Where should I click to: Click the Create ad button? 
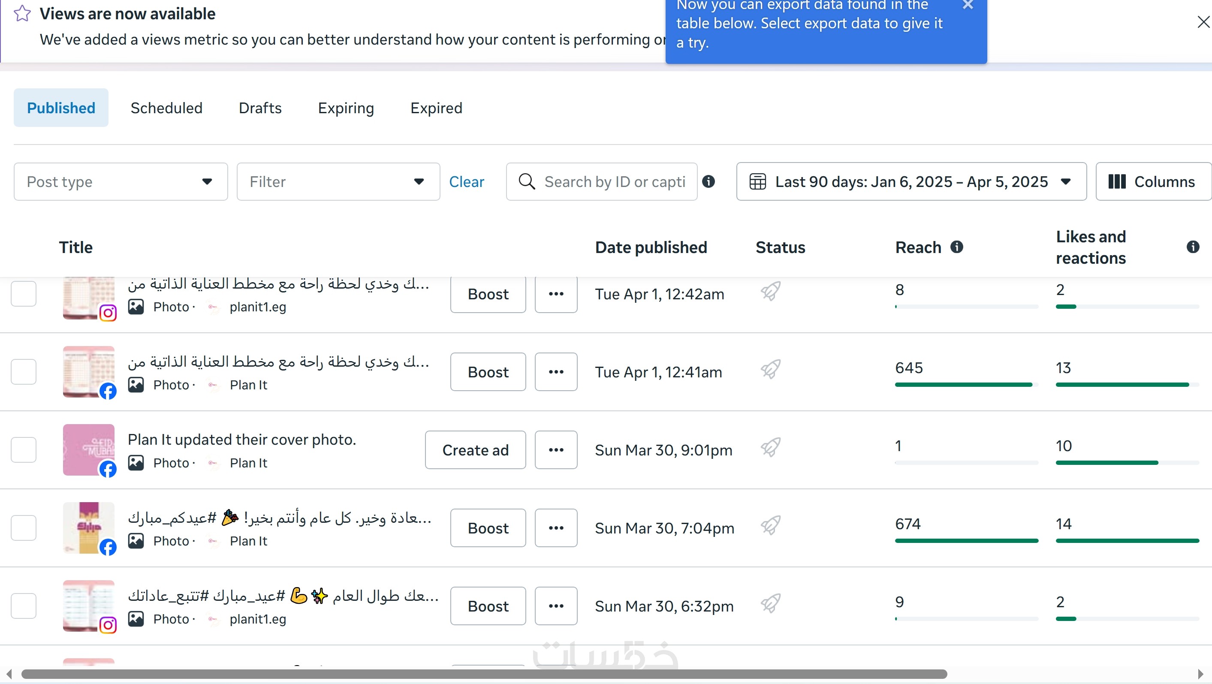point(475,450)
